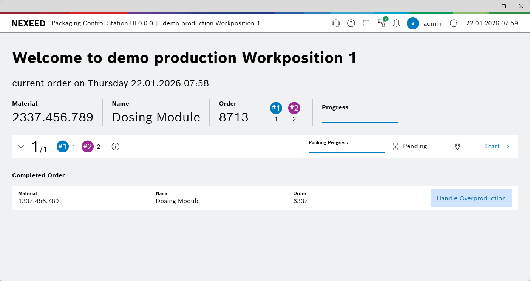
Task: Click the info icon in the order row
Action: [115, 146]
